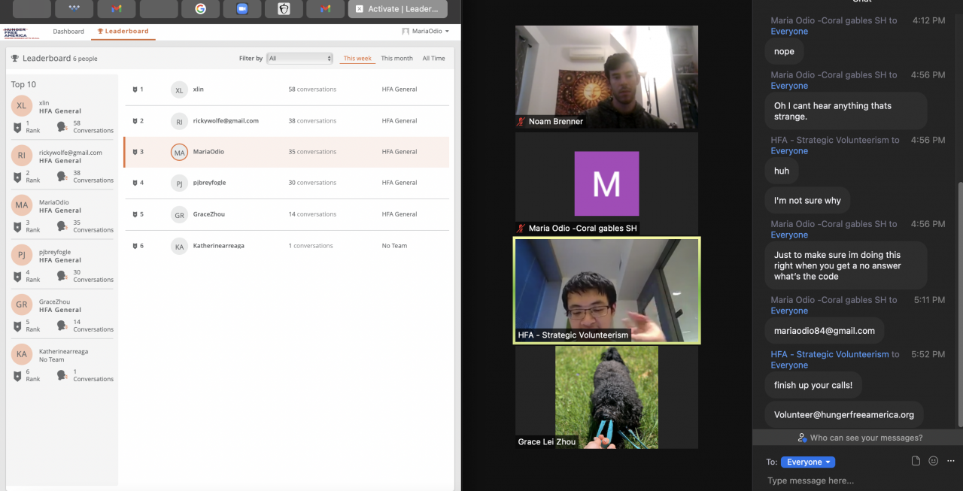Open the emoji picker in Zoom chat
The height and width of the screenshot is (491, 963).
tap(934, 461)
